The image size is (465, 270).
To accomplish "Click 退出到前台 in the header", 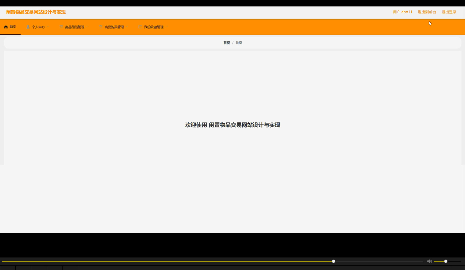I will [x=427, y=12].
